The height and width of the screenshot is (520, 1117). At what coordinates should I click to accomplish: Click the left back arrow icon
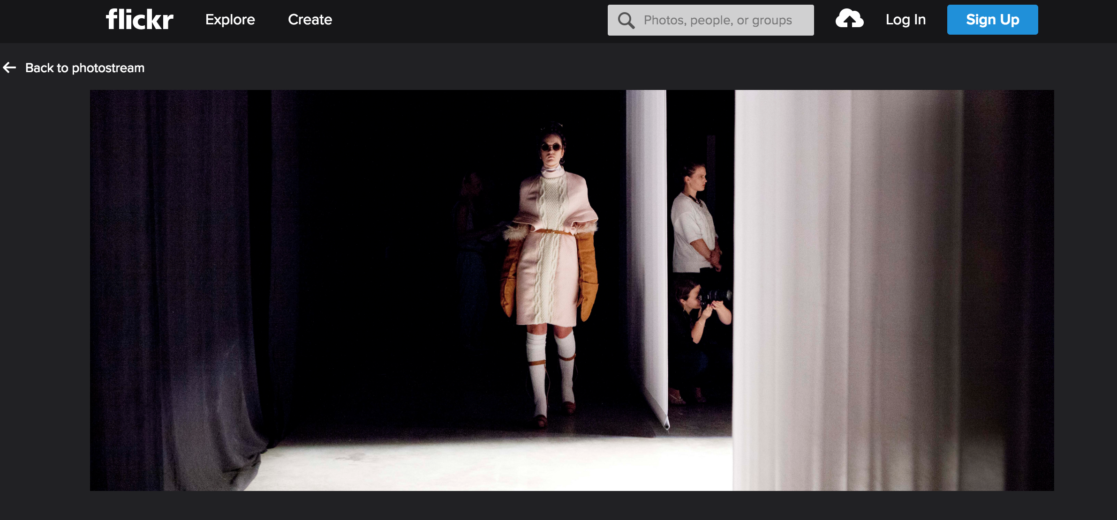pyautogui.click(x=9, y=67)
